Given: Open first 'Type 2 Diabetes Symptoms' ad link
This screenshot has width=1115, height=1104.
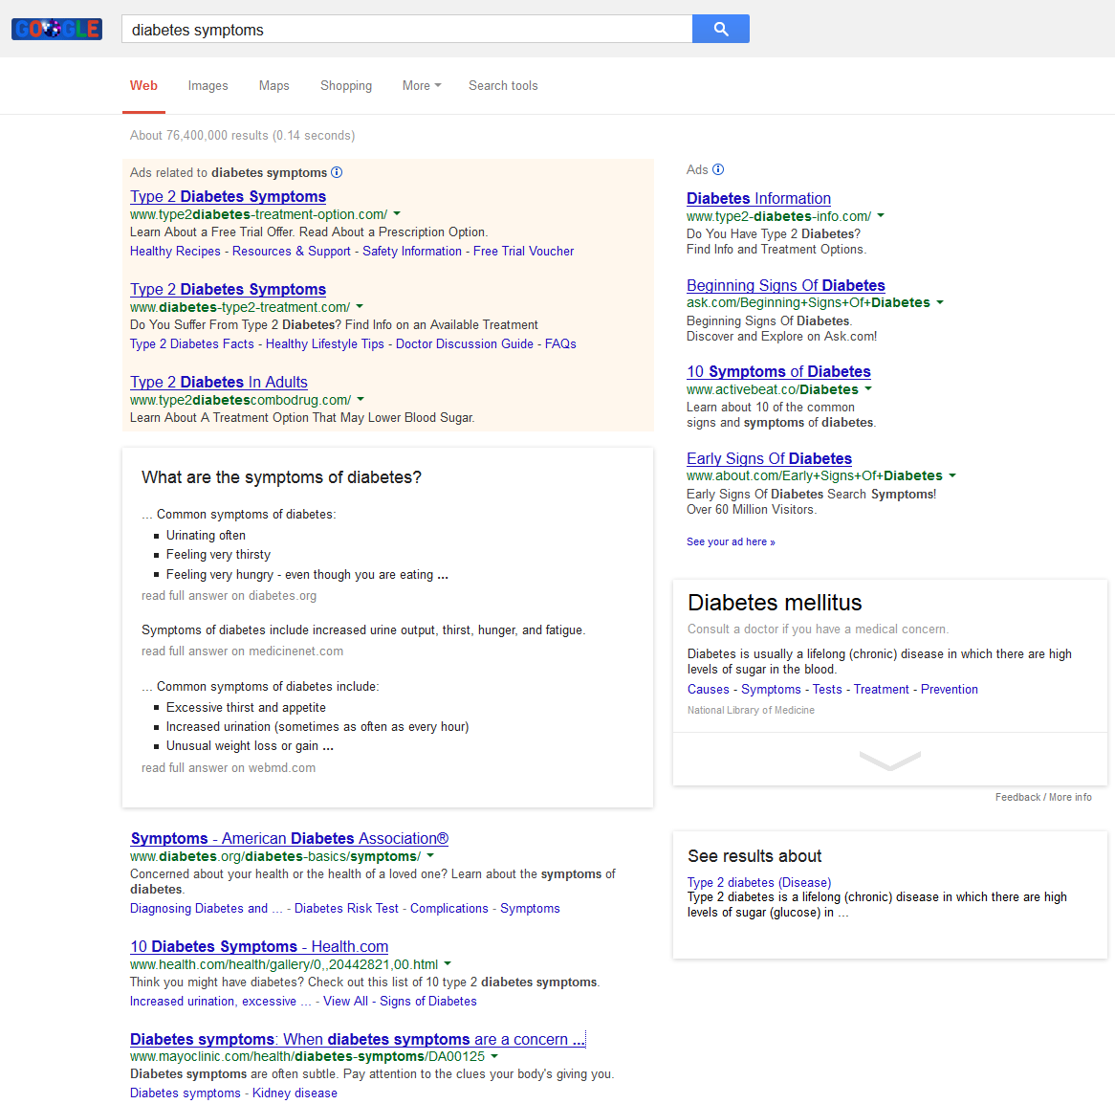Looking at the screenshot, I should tap(228, 196).
